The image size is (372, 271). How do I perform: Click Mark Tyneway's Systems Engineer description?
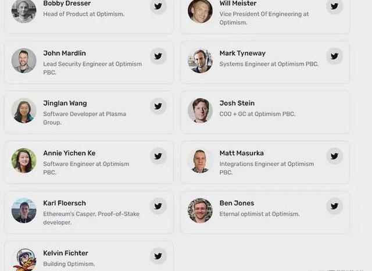coord(269,64)
